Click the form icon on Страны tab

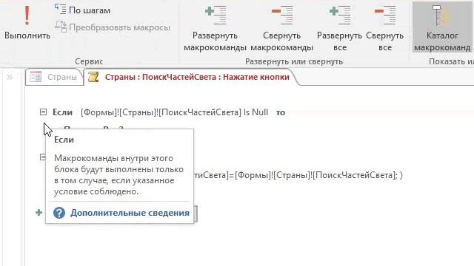click(x=36, y=77)
